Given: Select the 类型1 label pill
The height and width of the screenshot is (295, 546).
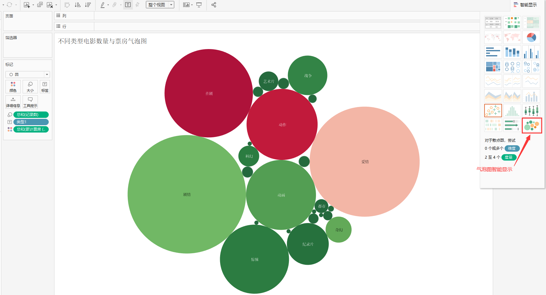Looking at the screenshot, I should (x=31, y=122).
